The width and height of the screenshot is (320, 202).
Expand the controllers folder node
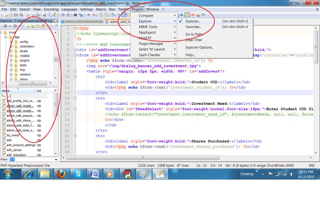click(11, 46)
